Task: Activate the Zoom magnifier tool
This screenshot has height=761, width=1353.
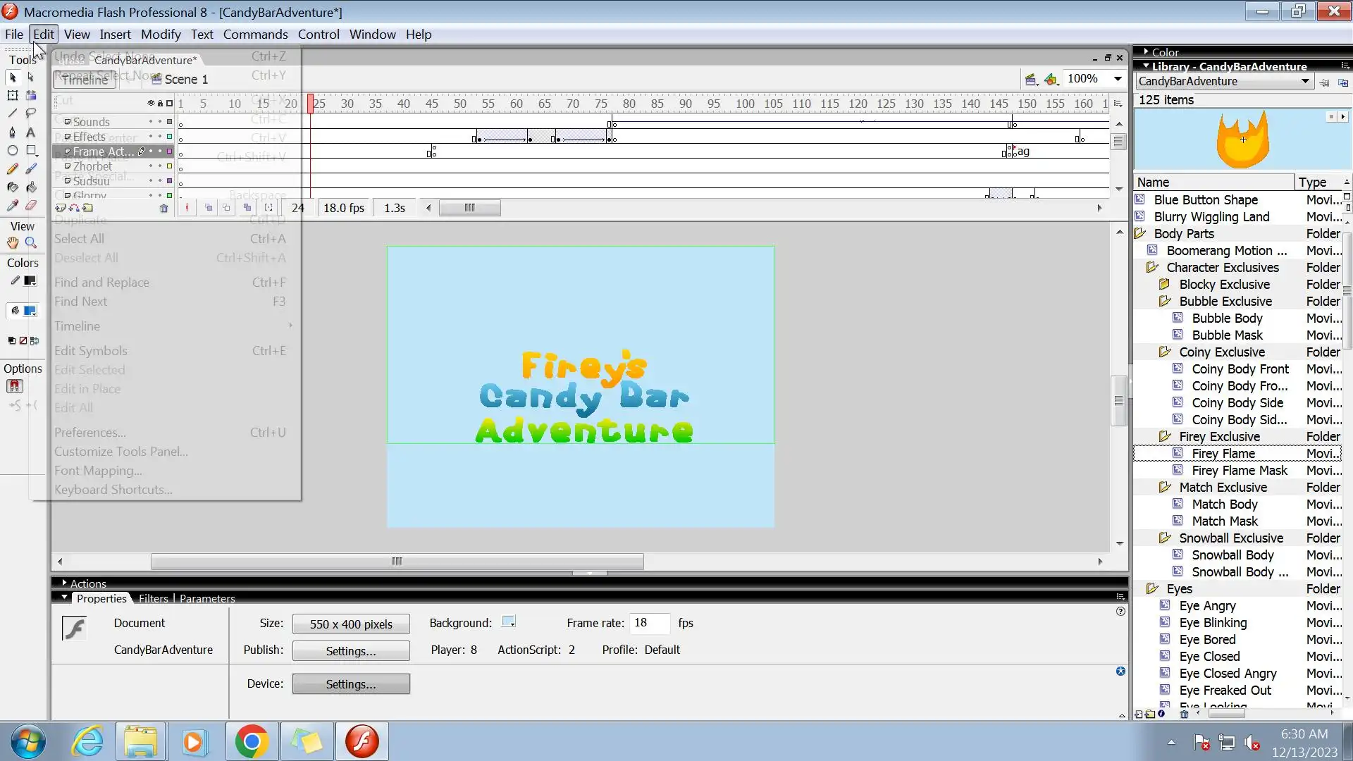Action: coord(31,243)
